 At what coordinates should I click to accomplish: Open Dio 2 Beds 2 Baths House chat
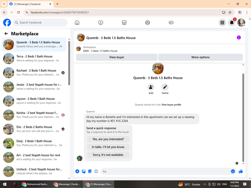coord(34,129)
